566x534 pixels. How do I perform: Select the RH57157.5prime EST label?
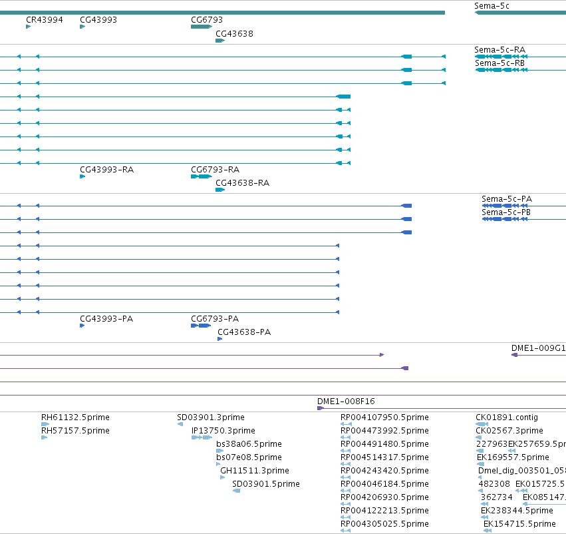(75, 431)
